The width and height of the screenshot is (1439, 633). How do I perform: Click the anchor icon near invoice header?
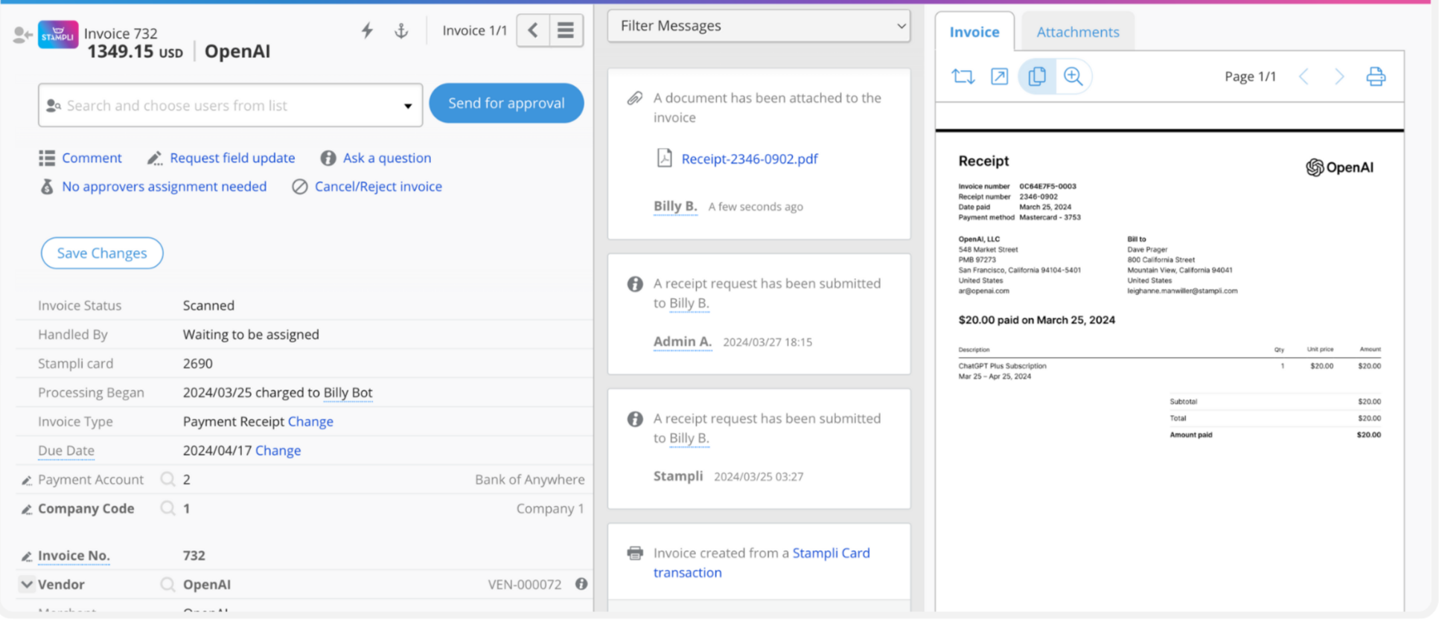(x=401, y=30)
